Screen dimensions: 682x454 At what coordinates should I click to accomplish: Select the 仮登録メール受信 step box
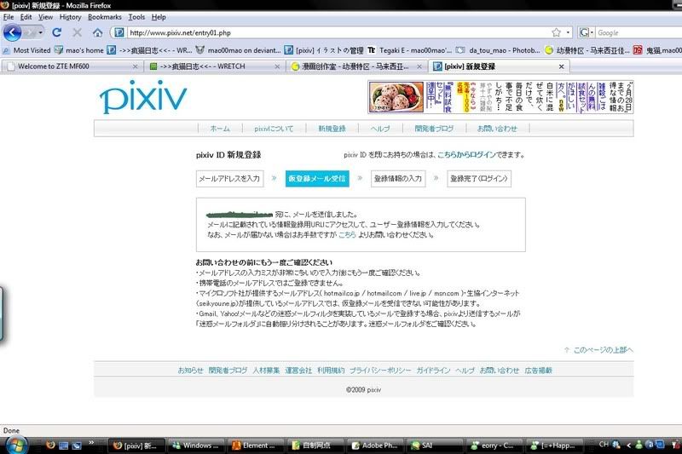pyautogui.click(x=317, y=179)
